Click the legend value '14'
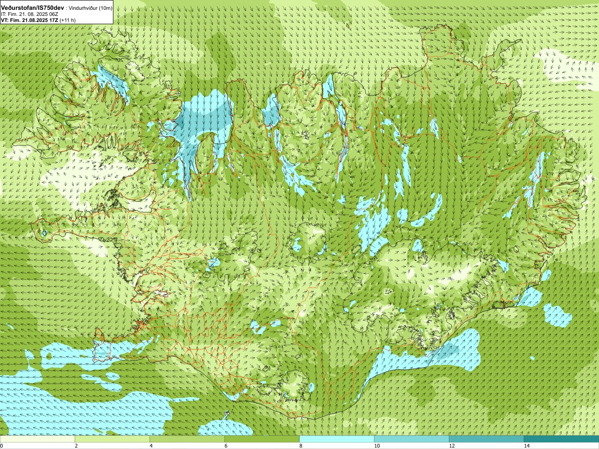599x449 pixels. click(526, 446)
